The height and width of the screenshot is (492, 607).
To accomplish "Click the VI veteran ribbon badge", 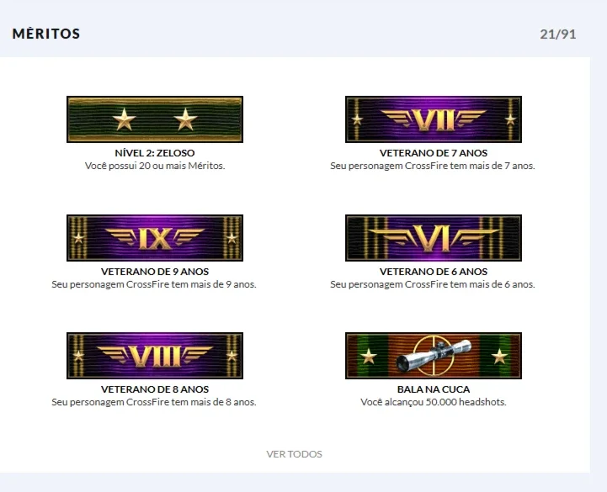I will pos(434,238).
